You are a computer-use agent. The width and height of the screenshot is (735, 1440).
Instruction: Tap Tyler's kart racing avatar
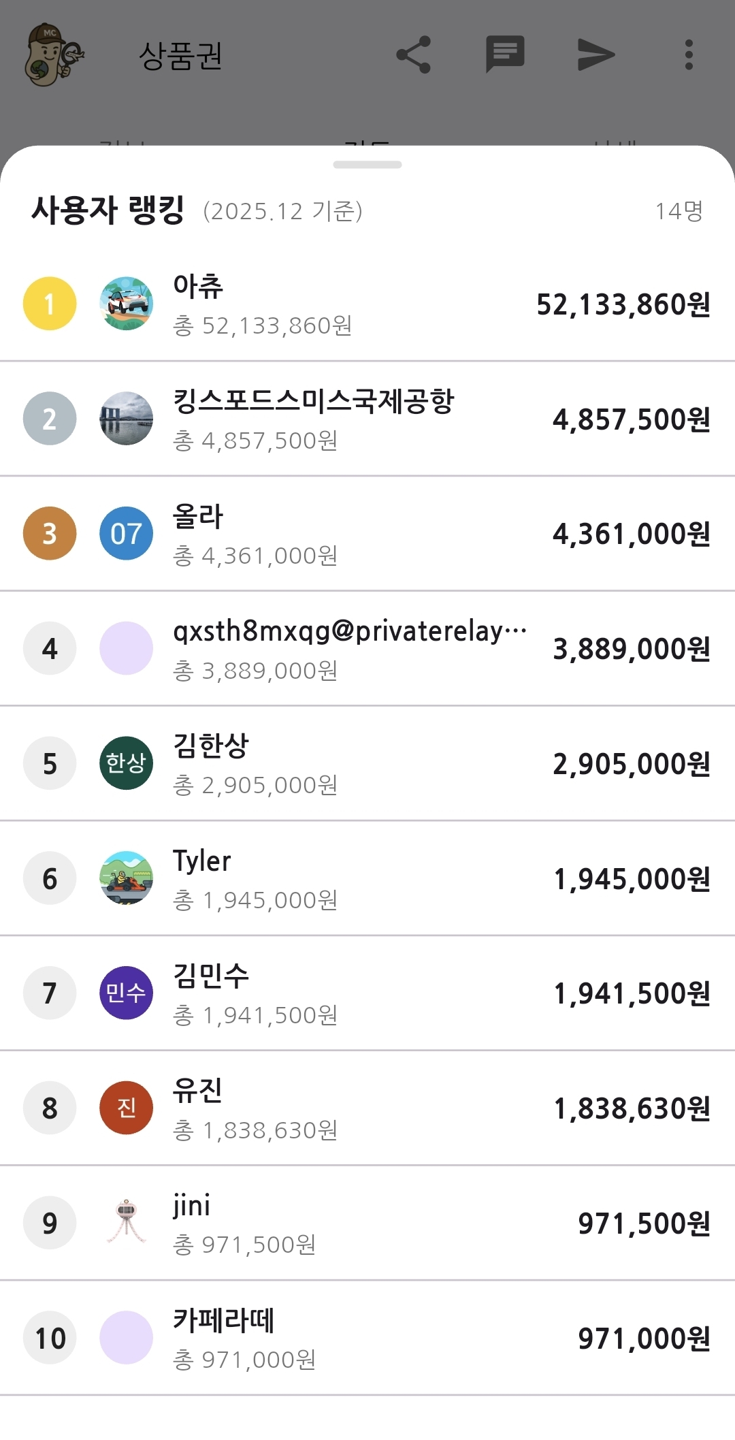coord(127,878)
